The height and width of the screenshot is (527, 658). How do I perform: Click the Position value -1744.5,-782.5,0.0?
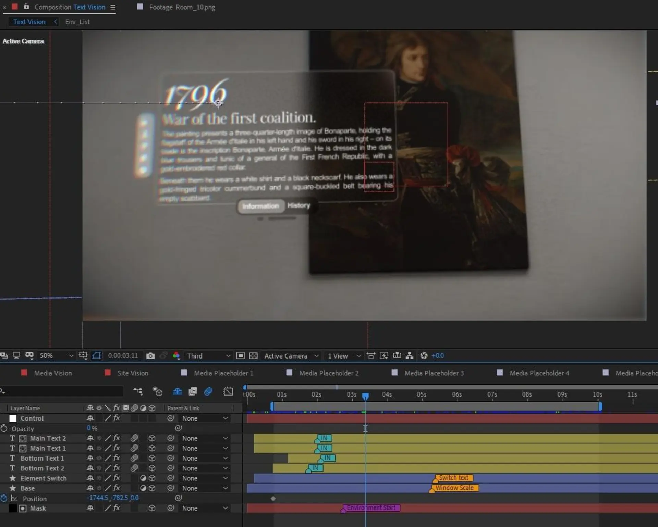(x=113, y=498)
